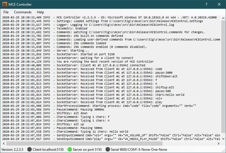Click the 'Client localhost:5150' status label
The width and height of the screenshot is (226, 153).
click(48, 150)
